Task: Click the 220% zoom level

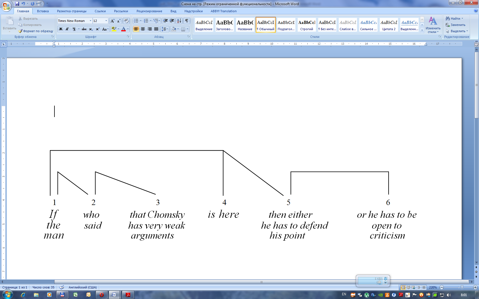Action: tap(433, 287)
